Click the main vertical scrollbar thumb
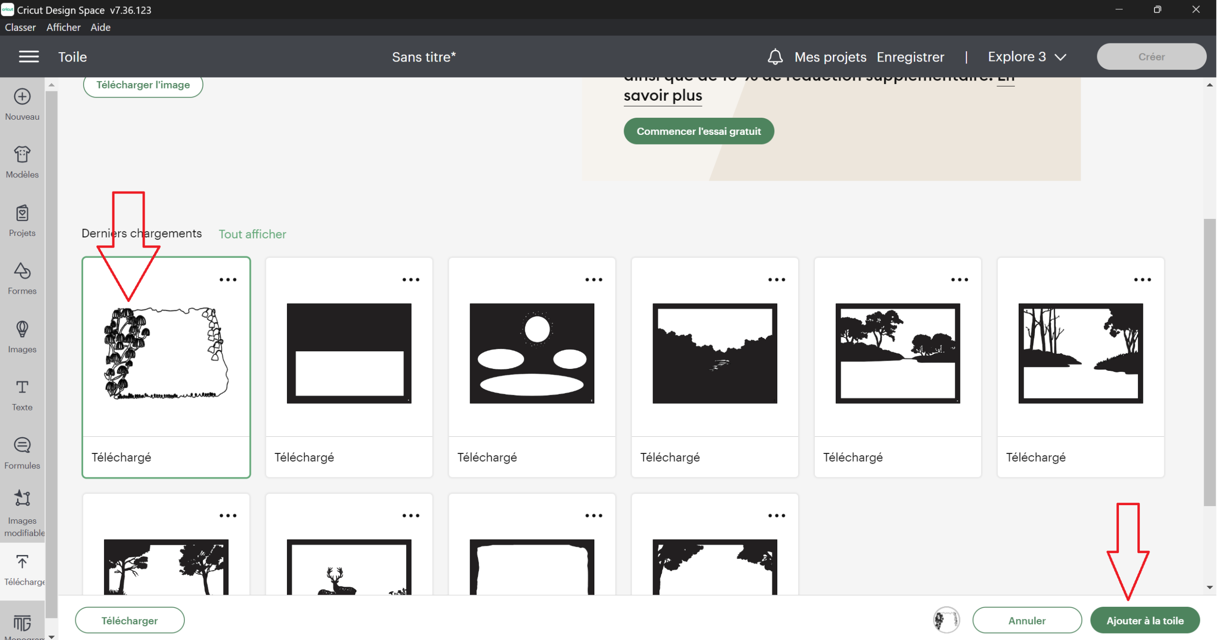Image resolution: width=1222 pixels, height=640 pixels. click(1209, 362)
